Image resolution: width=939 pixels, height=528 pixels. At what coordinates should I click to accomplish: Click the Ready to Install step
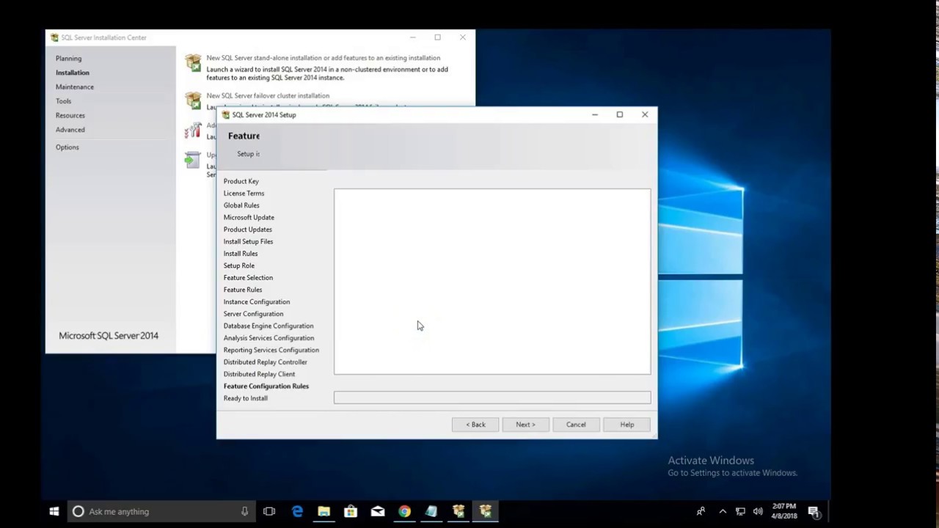click(246, 398)
